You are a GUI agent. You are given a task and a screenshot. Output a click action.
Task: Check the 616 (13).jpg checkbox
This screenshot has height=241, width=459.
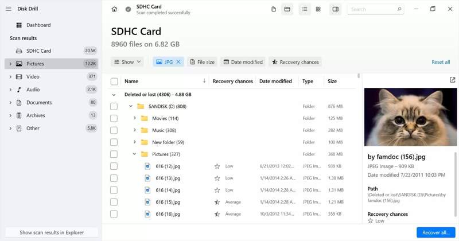[x=114, y=178]
